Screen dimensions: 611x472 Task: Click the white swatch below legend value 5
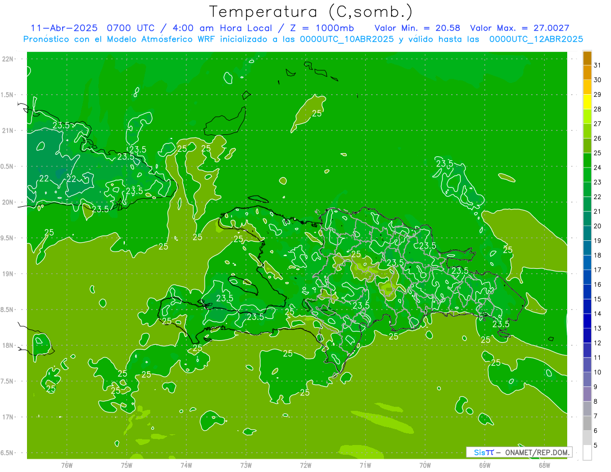click(x=587, y=453)
